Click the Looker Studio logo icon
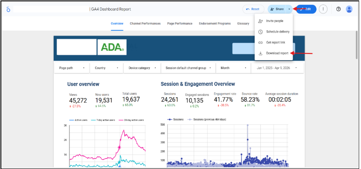Image resolution: width=361 pixels, height=169 pixels. pyautogui.click(x=8, y=9)
